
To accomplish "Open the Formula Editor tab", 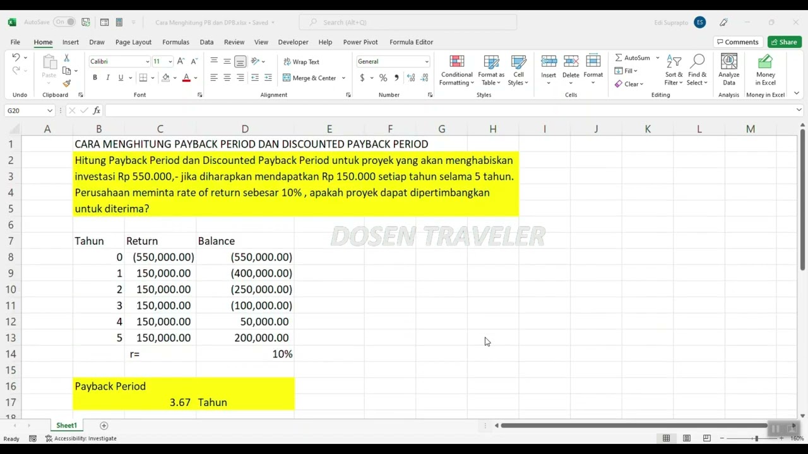I will [x=411, y=42].
